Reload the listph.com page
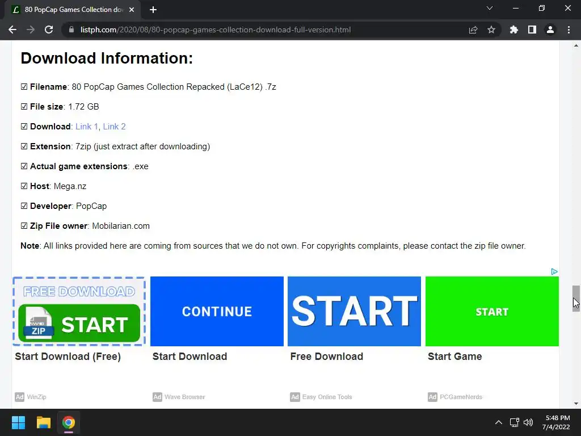 49,30
